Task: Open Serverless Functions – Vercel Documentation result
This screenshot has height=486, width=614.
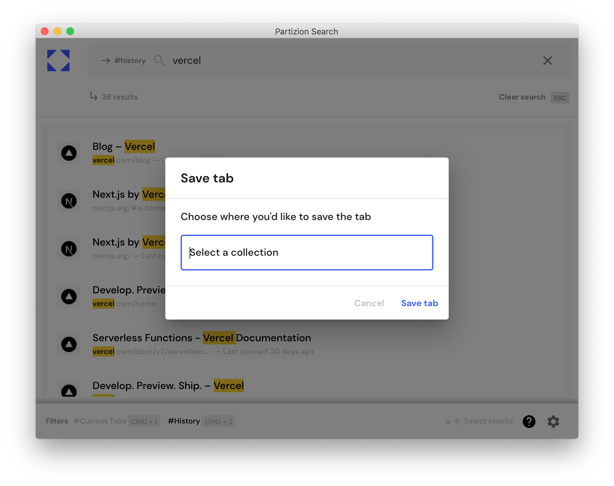Action: [x=202, y=338]
